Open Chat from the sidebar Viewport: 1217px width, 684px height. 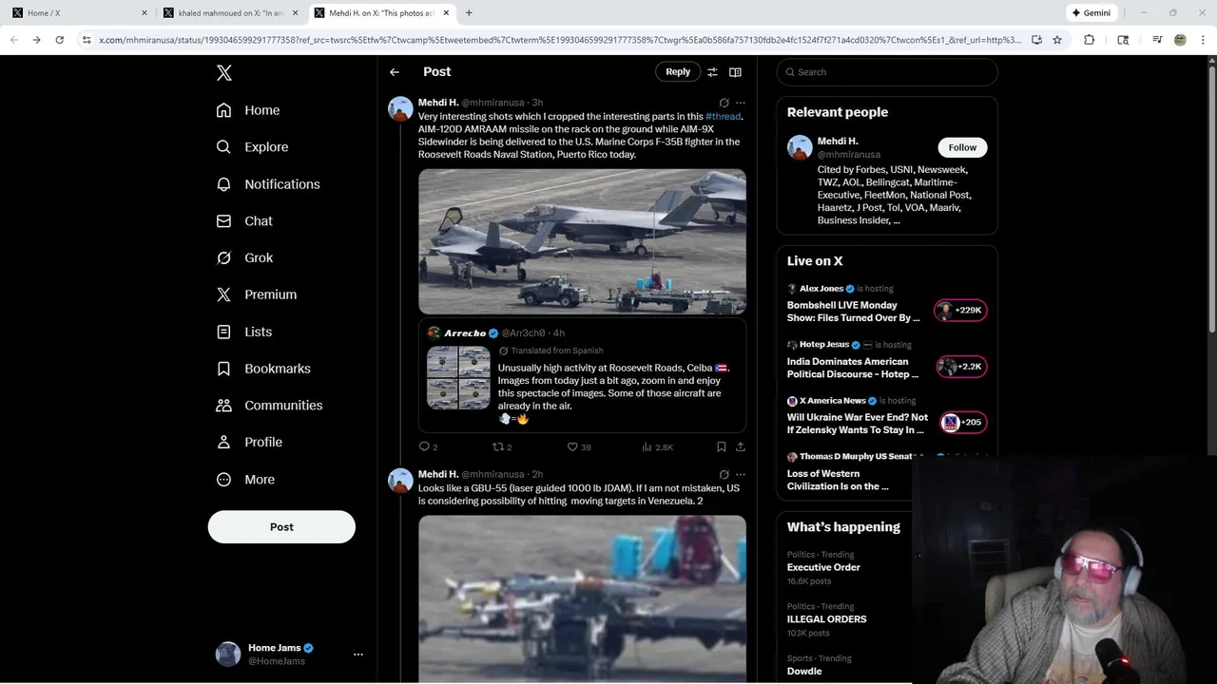[244, 221]
